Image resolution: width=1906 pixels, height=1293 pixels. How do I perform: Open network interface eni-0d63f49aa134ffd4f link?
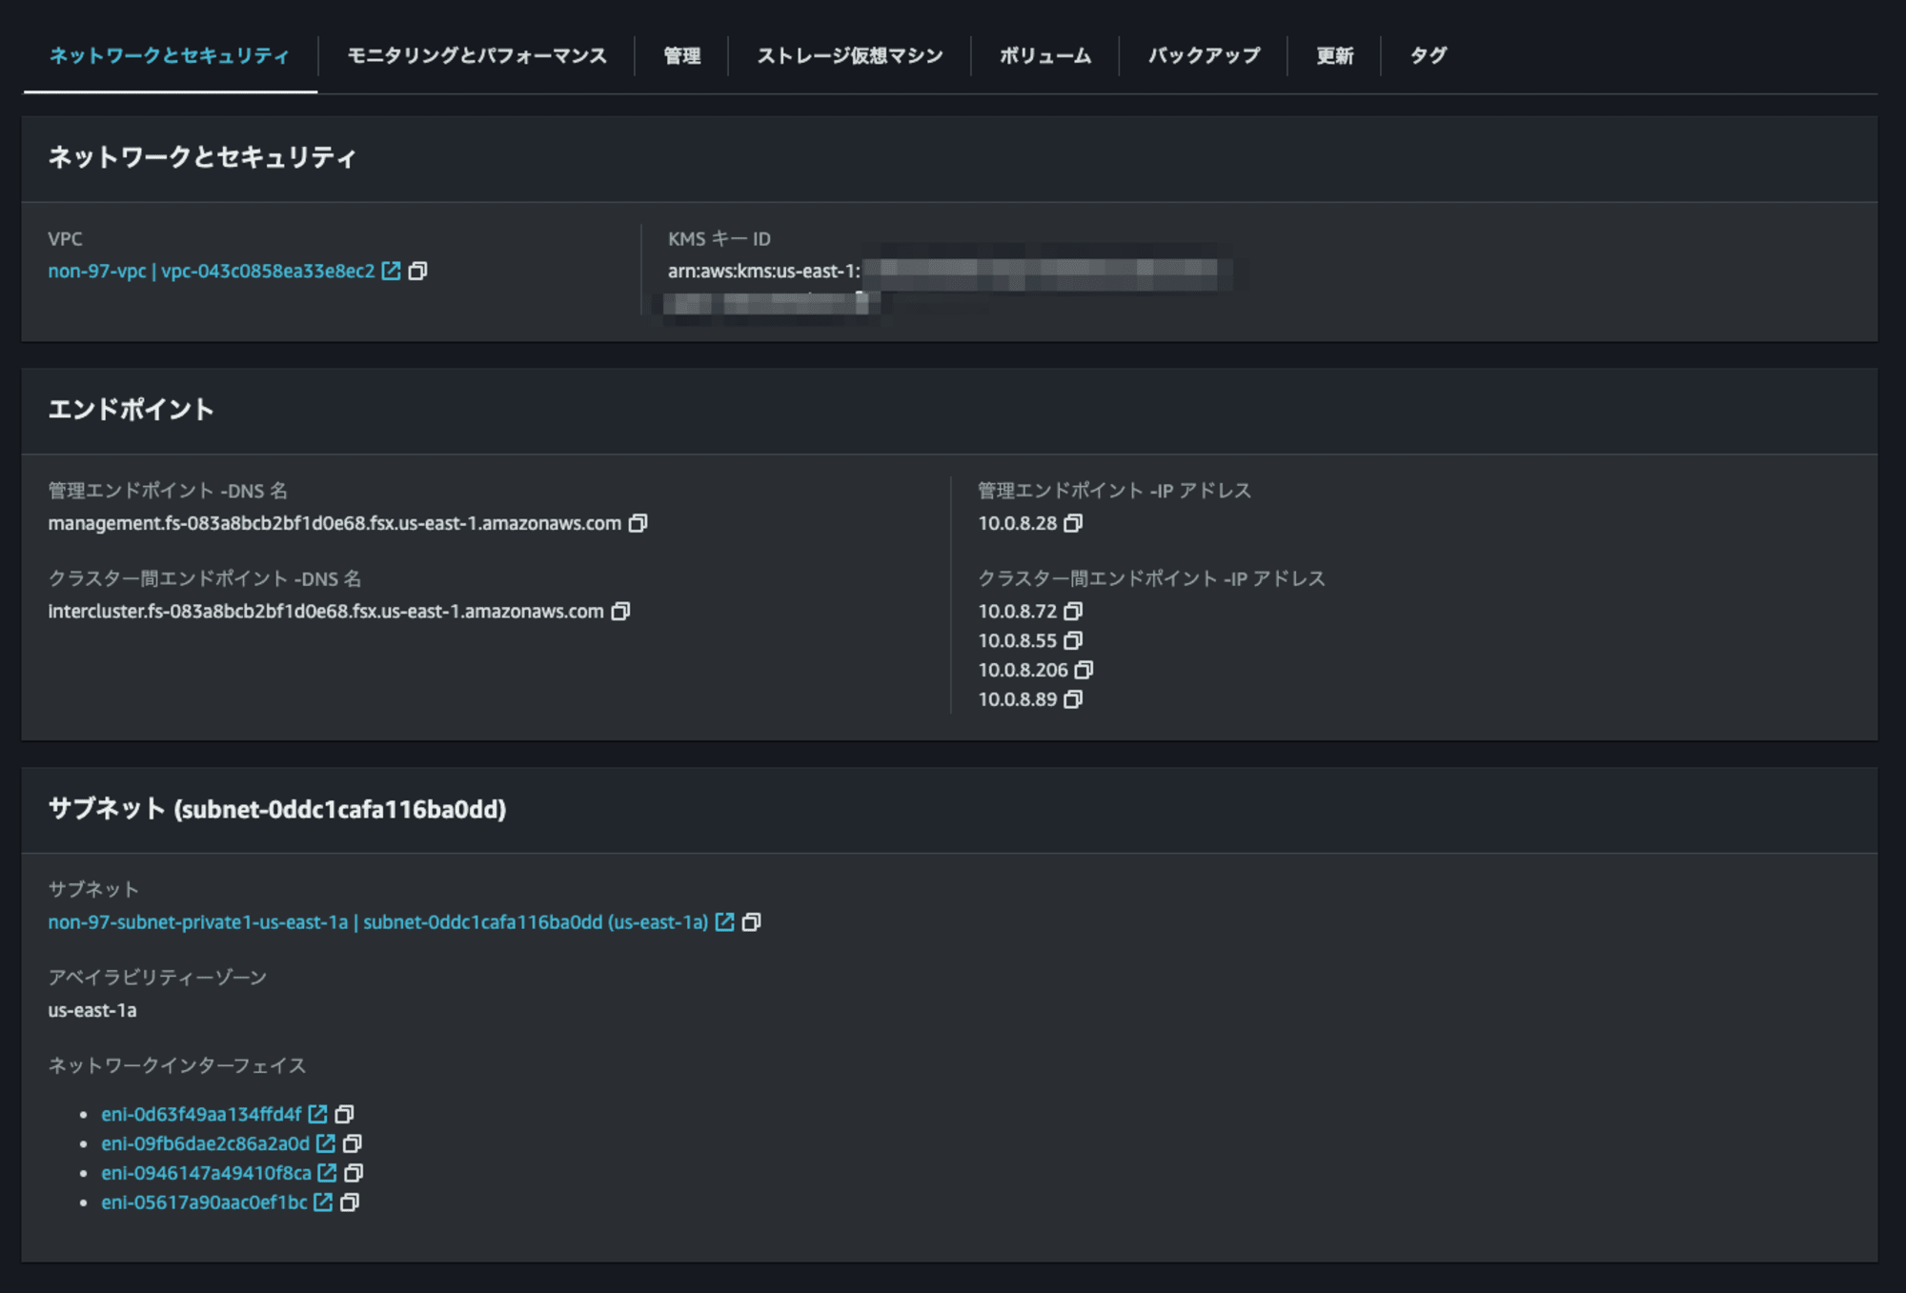tap(201, 1114)
